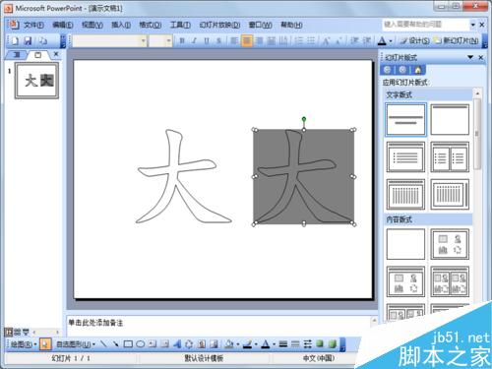This screenshot has width=492, height=369.
Task: Focus the help question input box
Action: click(x=426, y=25)
